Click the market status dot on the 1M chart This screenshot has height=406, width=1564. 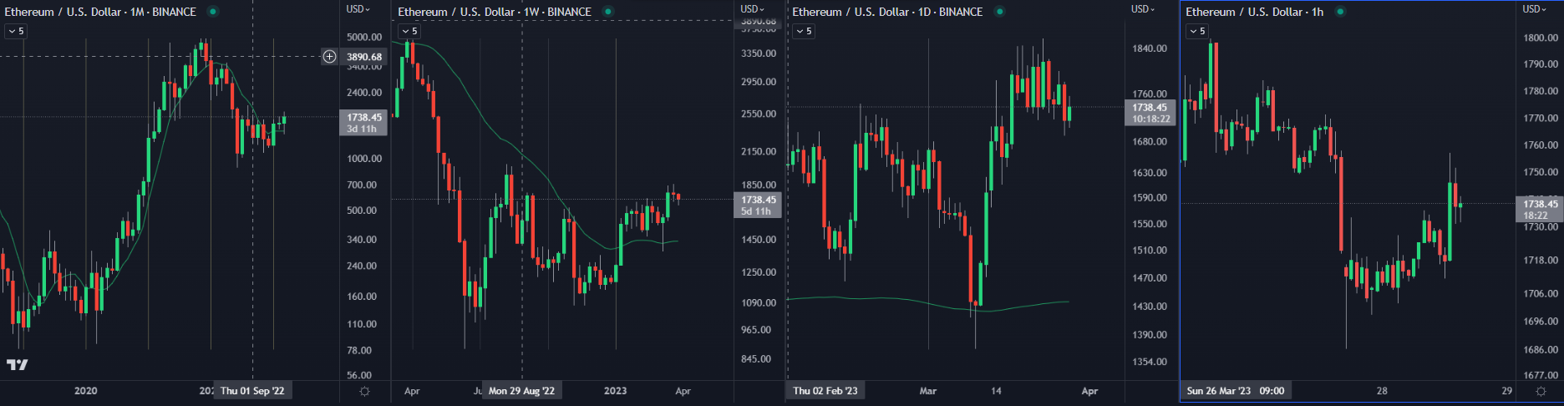pos(213,12)
